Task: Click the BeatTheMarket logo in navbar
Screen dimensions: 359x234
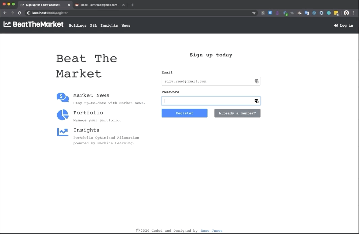Action: (x=33, y=24)
